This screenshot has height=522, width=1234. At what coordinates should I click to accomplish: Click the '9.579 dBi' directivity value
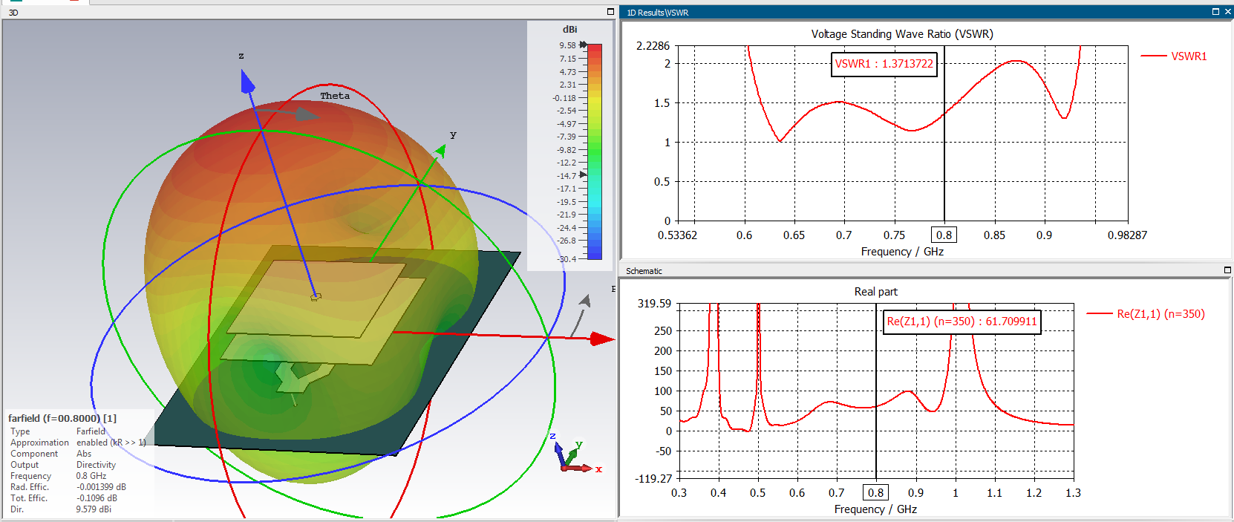coord(94,509)
